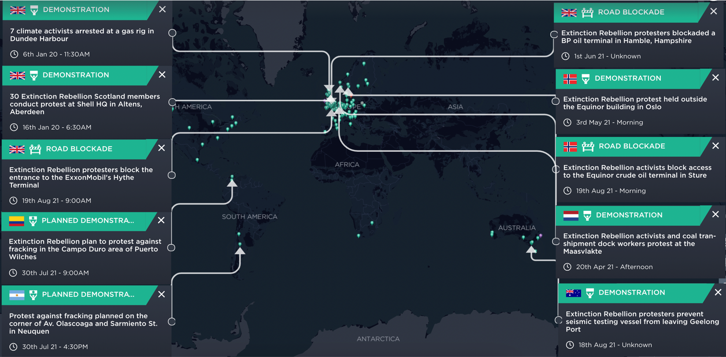Click road blockade icon on Equinor Sture card
The width and height of the screenshot is (726, 357).
[x=588, y=147]
